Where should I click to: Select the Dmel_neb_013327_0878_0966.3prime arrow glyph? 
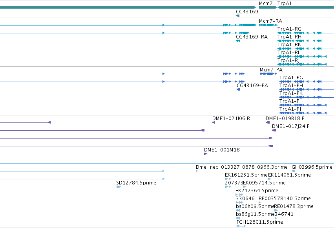click(197, 171)
